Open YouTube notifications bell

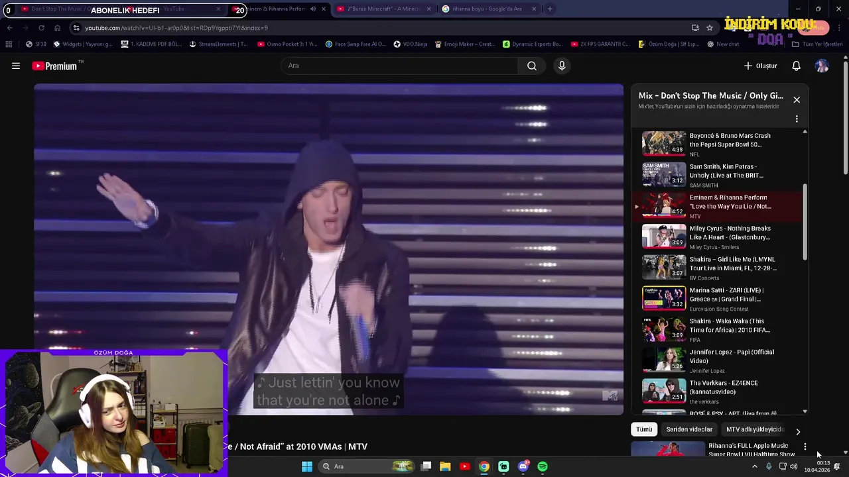(x=797, y=66)
